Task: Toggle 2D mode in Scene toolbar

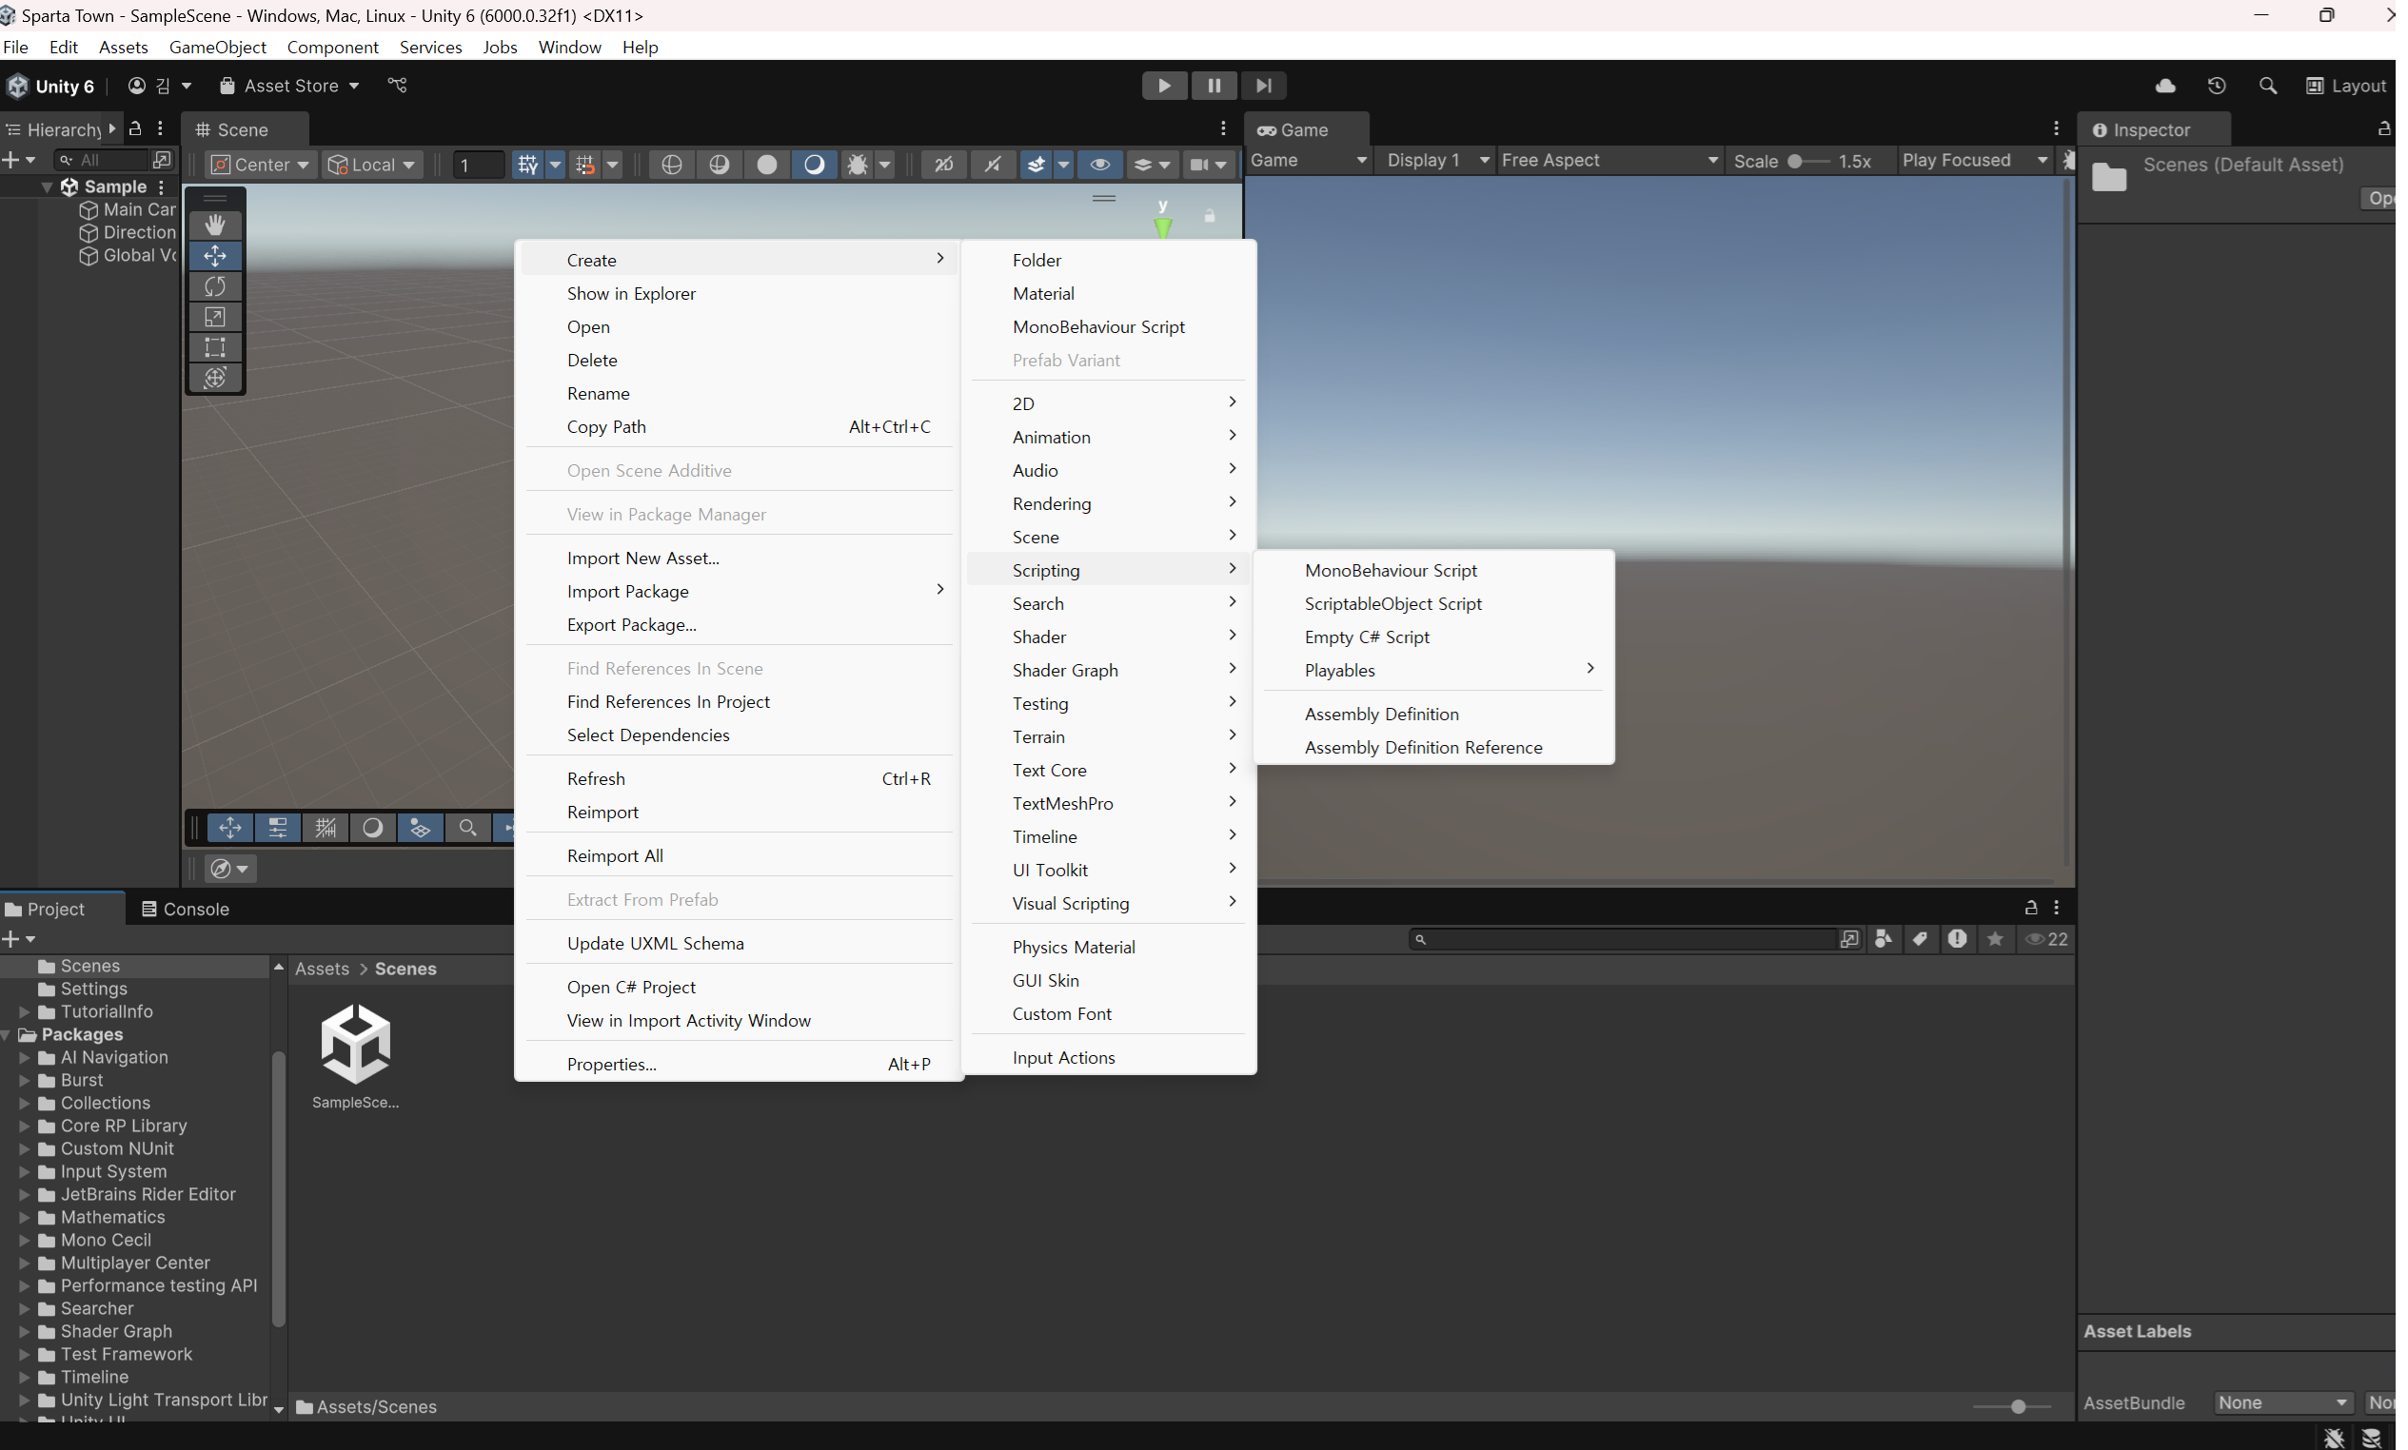Action: click(944, 166)
